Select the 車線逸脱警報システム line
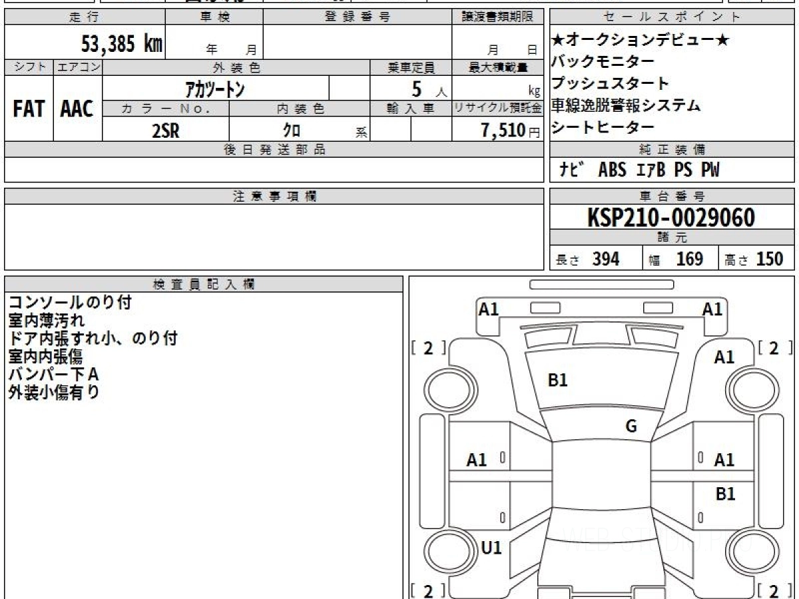The height and width of the screenshot is (599, 799). point(627,105)
